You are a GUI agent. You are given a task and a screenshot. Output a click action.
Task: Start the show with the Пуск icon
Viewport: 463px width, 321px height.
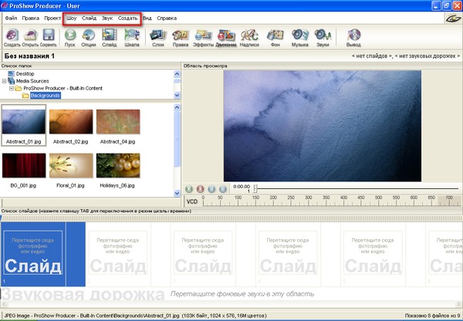[x=70, y=38]
